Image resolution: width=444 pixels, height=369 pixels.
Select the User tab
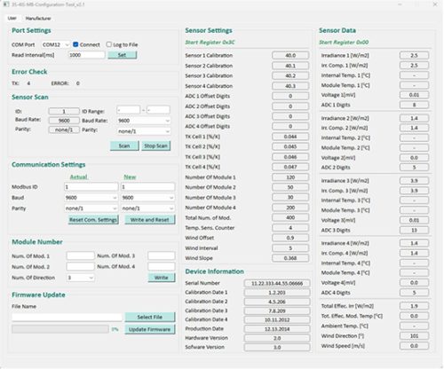(12, 19)
